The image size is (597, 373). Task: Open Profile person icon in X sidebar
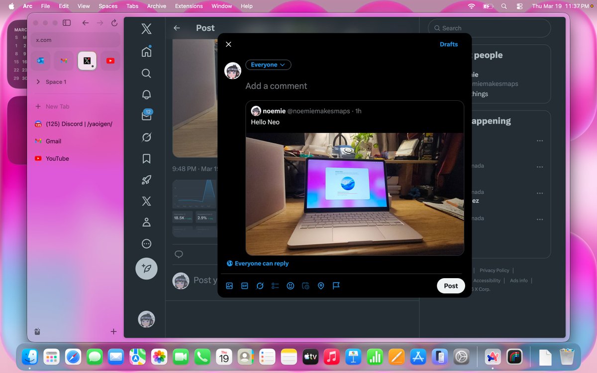146,223
